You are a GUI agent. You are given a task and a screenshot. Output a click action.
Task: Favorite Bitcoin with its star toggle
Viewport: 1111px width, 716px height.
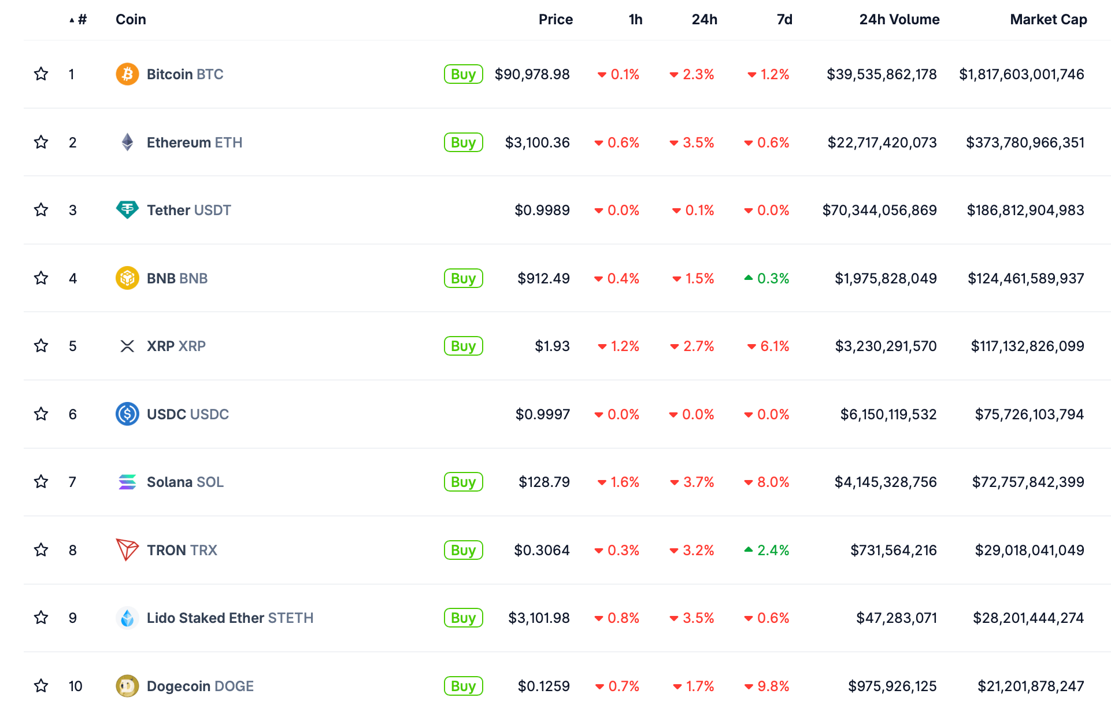coord(41,74)
